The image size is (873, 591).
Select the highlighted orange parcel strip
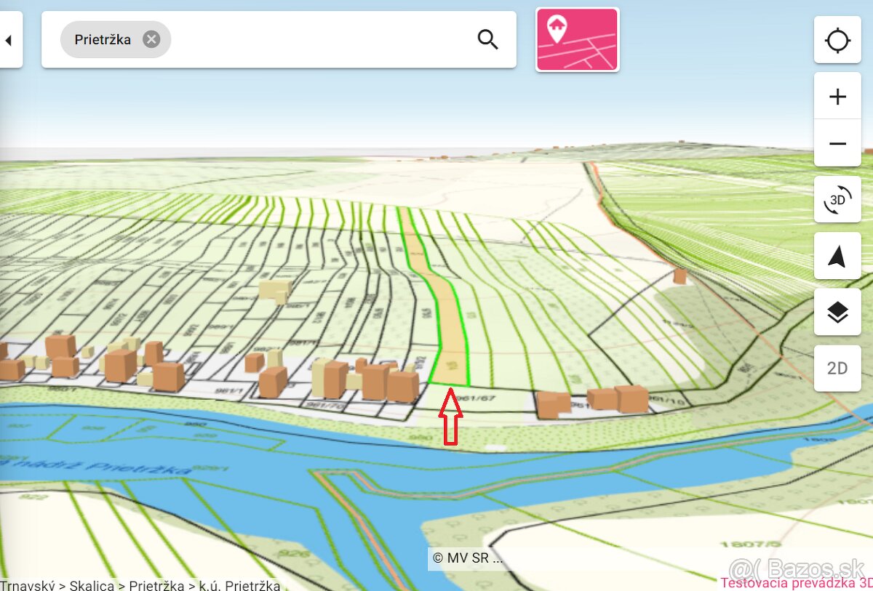point(445,313)
